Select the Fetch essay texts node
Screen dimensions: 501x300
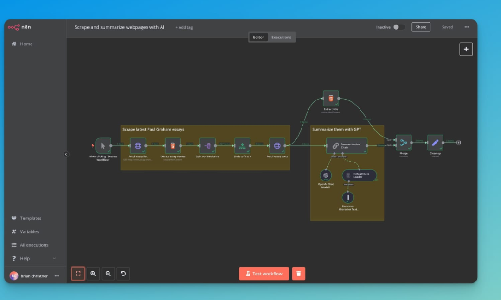pyautogui.click(x=277, y=146)
